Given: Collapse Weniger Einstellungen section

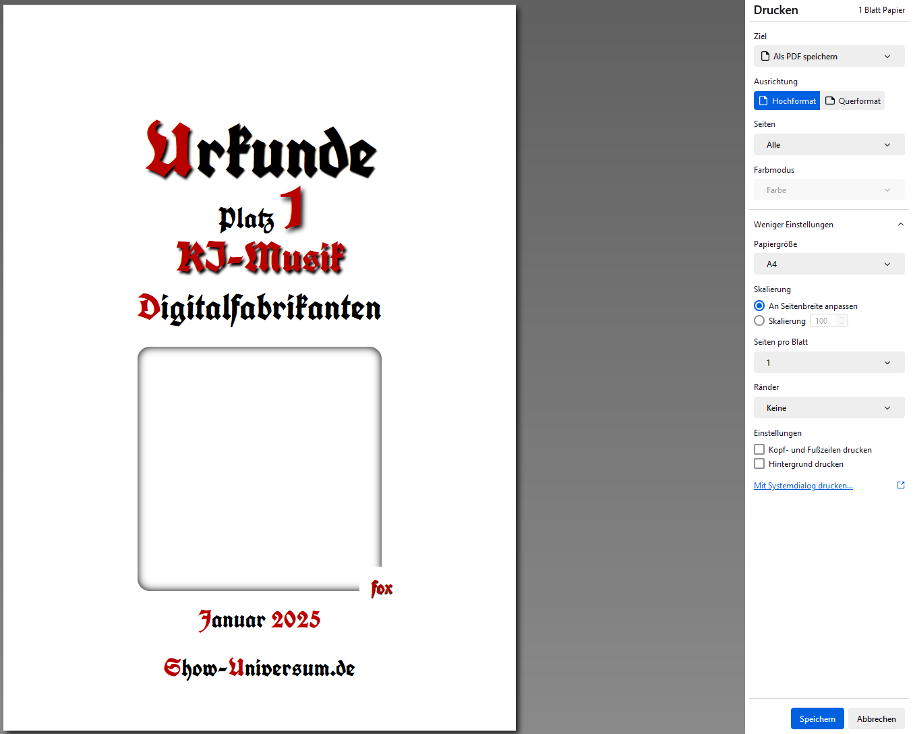Looking at the screenshot, I should [829, 225].
